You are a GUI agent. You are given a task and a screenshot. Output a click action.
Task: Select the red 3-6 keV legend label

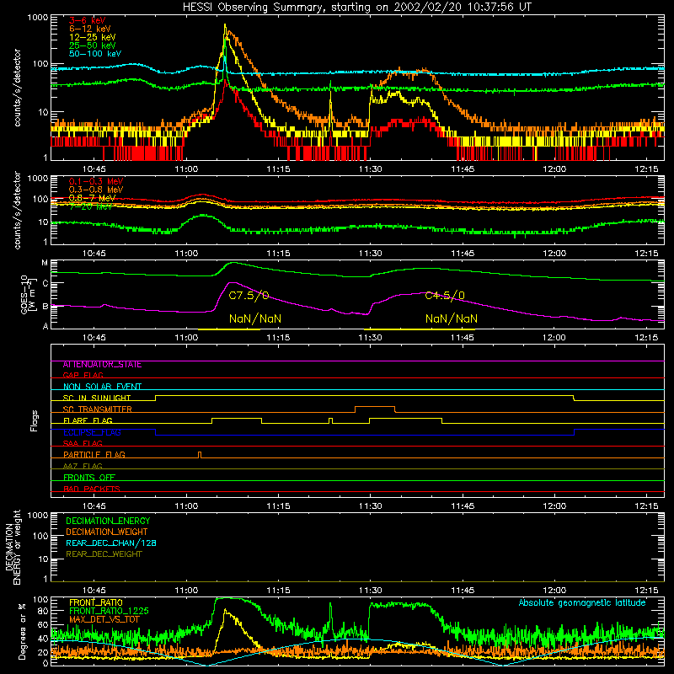coord(88,20)
